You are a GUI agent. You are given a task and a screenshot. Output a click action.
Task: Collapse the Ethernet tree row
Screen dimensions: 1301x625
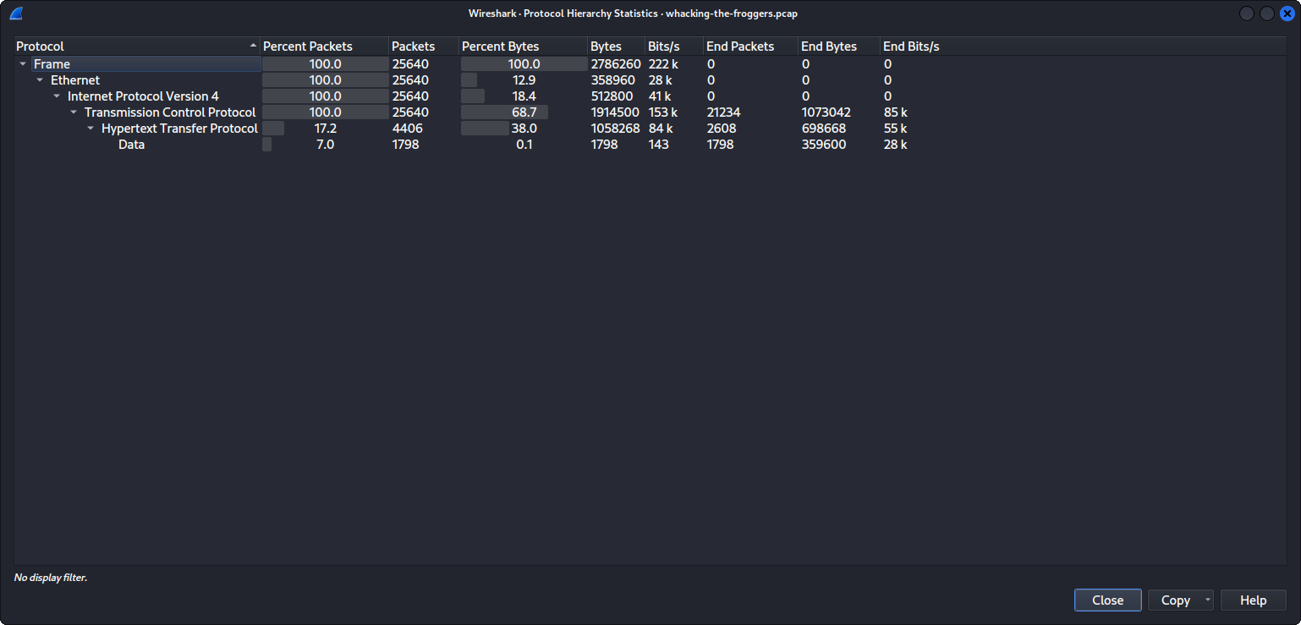click(40, 80)
